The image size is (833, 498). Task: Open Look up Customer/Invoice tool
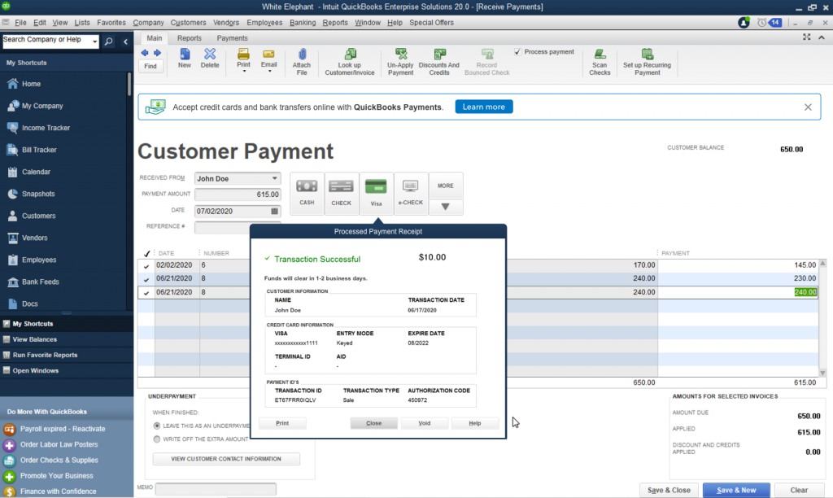(x=350, y=62)
